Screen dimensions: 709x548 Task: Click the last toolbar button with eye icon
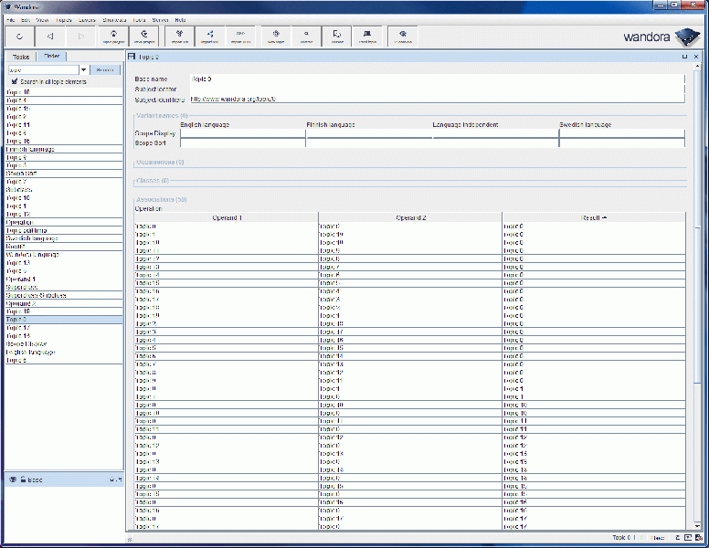coord(403,37)
